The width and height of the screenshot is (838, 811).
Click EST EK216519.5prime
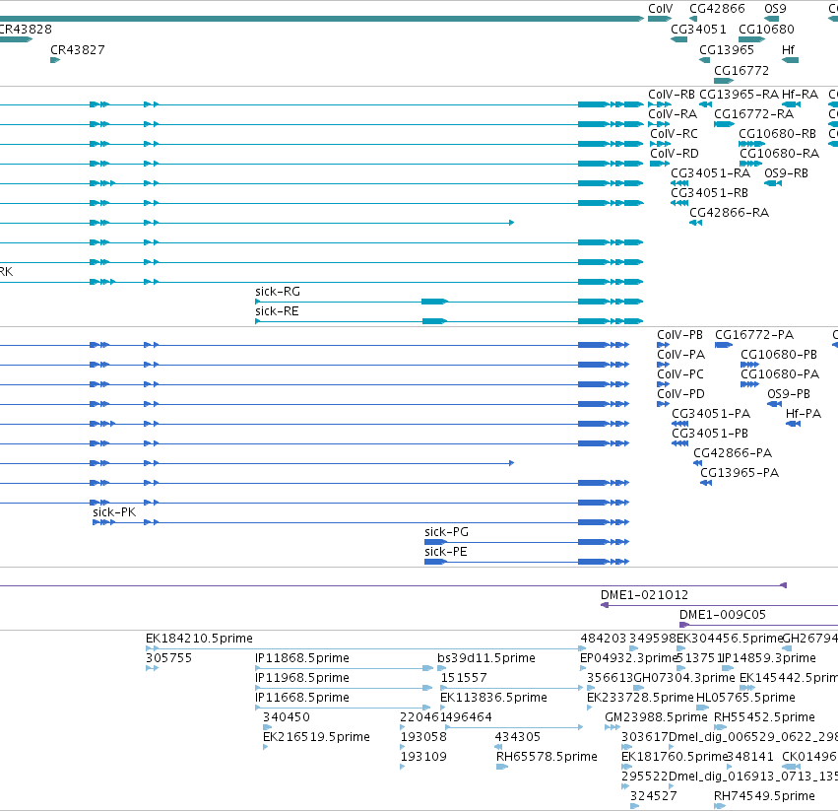[316, 737]
